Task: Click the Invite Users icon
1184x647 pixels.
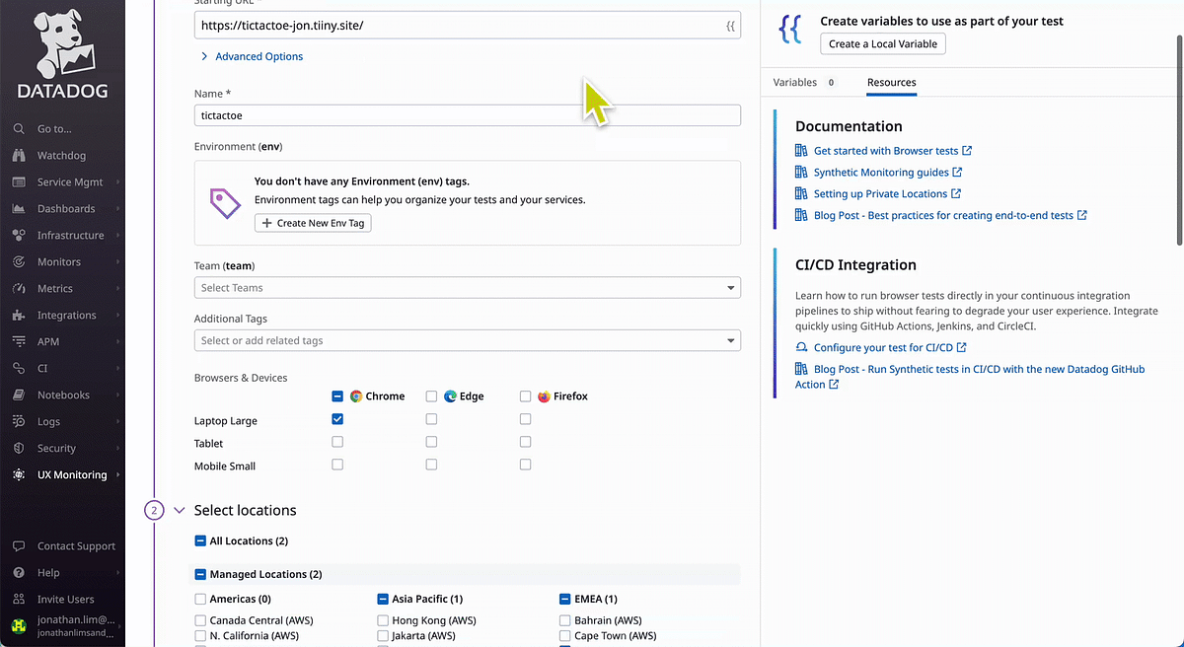Action: (x=19, y=600)
